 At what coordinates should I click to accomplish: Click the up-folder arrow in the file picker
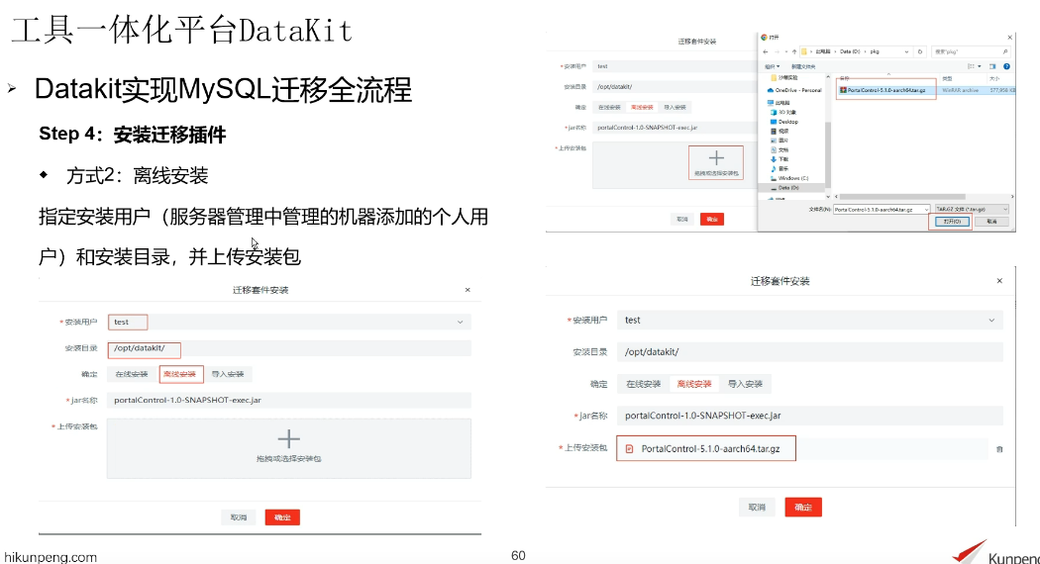pos(794,51)
